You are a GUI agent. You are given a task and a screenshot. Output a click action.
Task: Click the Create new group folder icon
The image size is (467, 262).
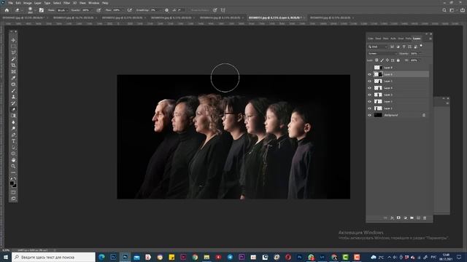point(412,218)
